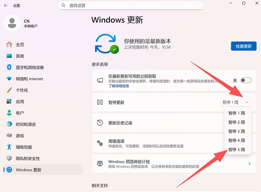The image size is (261, 192).
Task: Choose 暂停 3 周 option
Action: coord(236,131)
